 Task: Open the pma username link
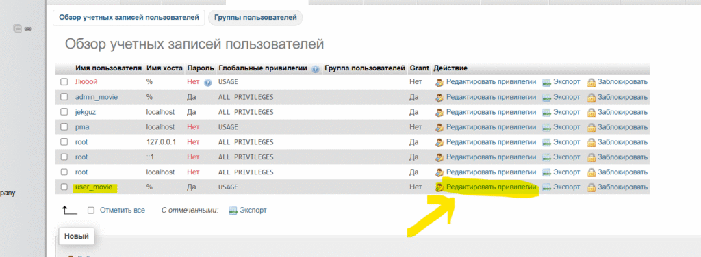82,127
